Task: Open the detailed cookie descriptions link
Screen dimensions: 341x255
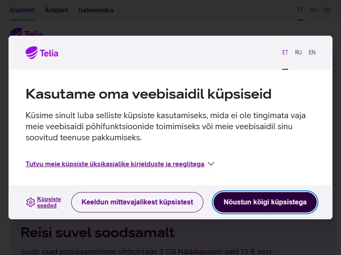Action: coord(115,164)
